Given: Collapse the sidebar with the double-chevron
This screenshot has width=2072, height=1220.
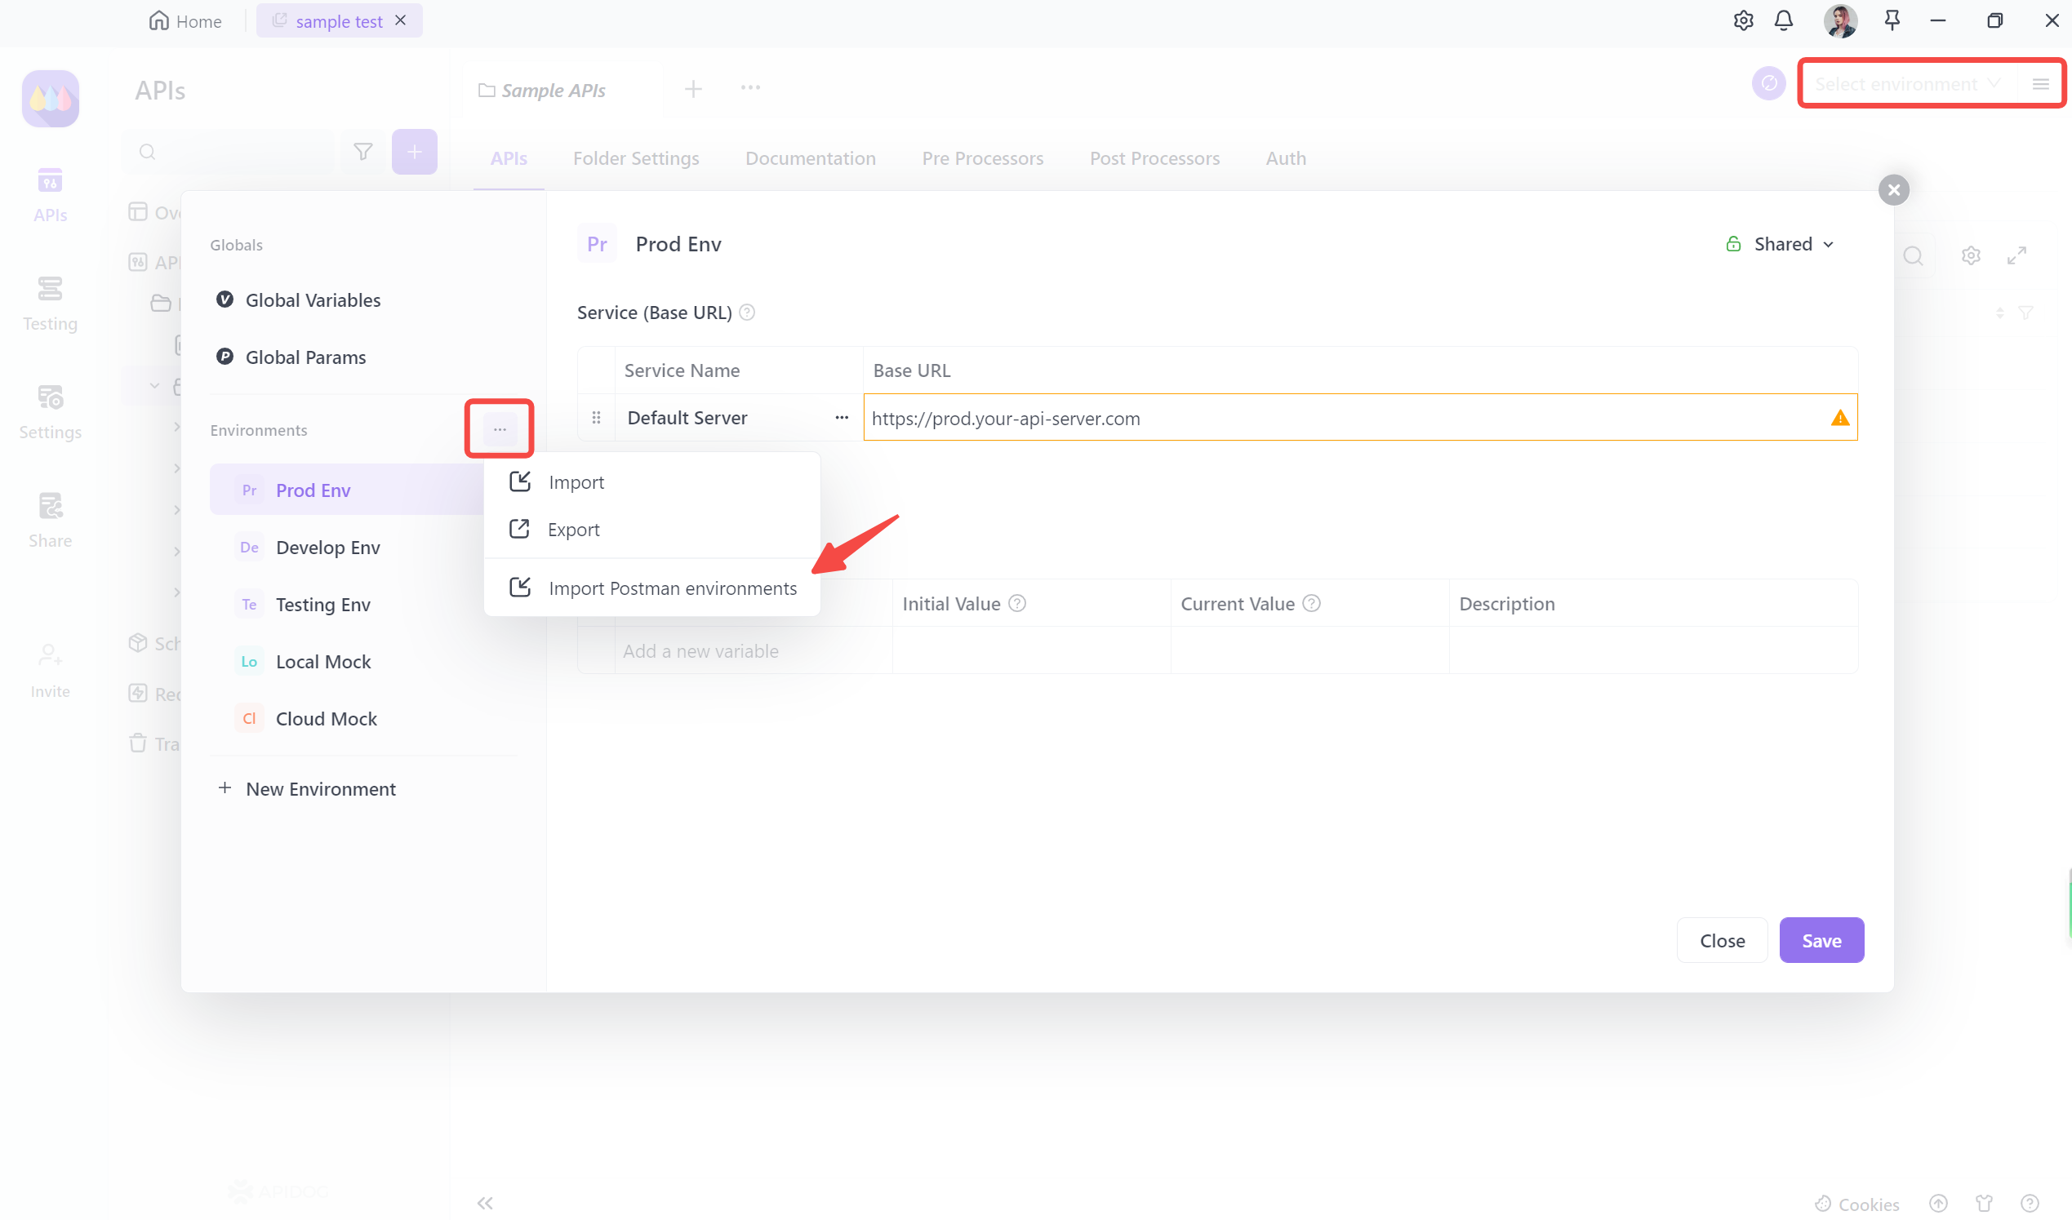Looking at the screenshot, I should coord(484,1203).
